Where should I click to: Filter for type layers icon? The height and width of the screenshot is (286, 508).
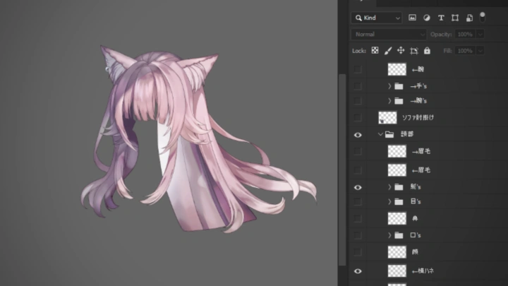pyautogui.click(x=441, y=18)
